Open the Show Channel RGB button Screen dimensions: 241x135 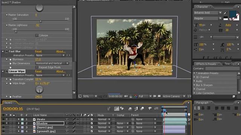[x=136, y=96]
